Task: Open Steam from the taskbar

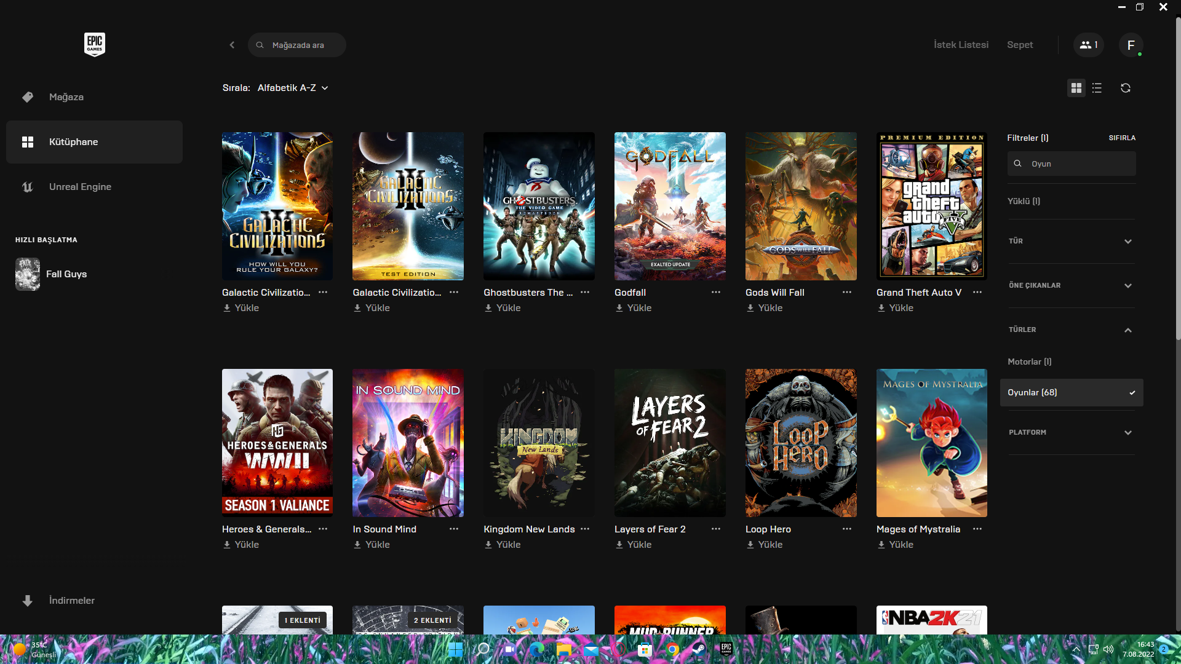Action: coord(699,649)
